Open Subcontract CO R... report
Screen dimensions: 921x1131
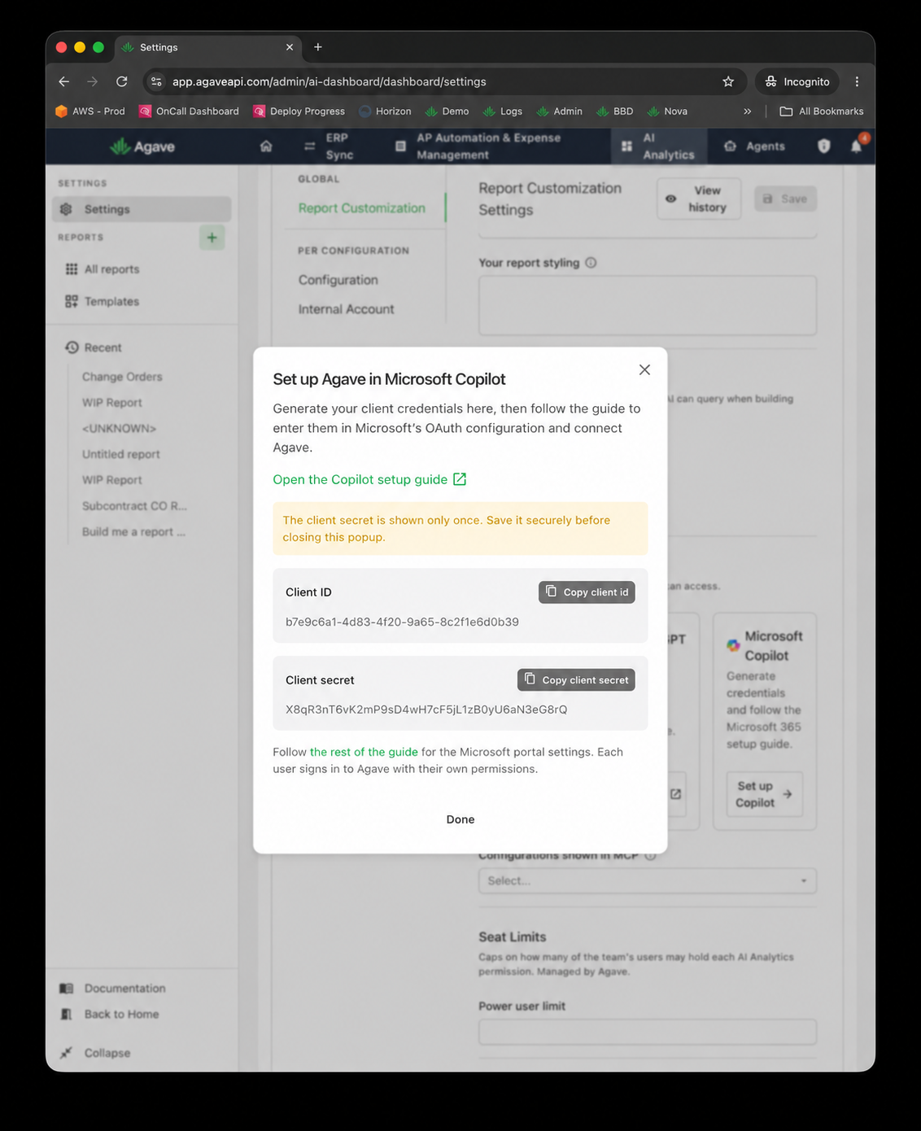(x=134, y=506)
